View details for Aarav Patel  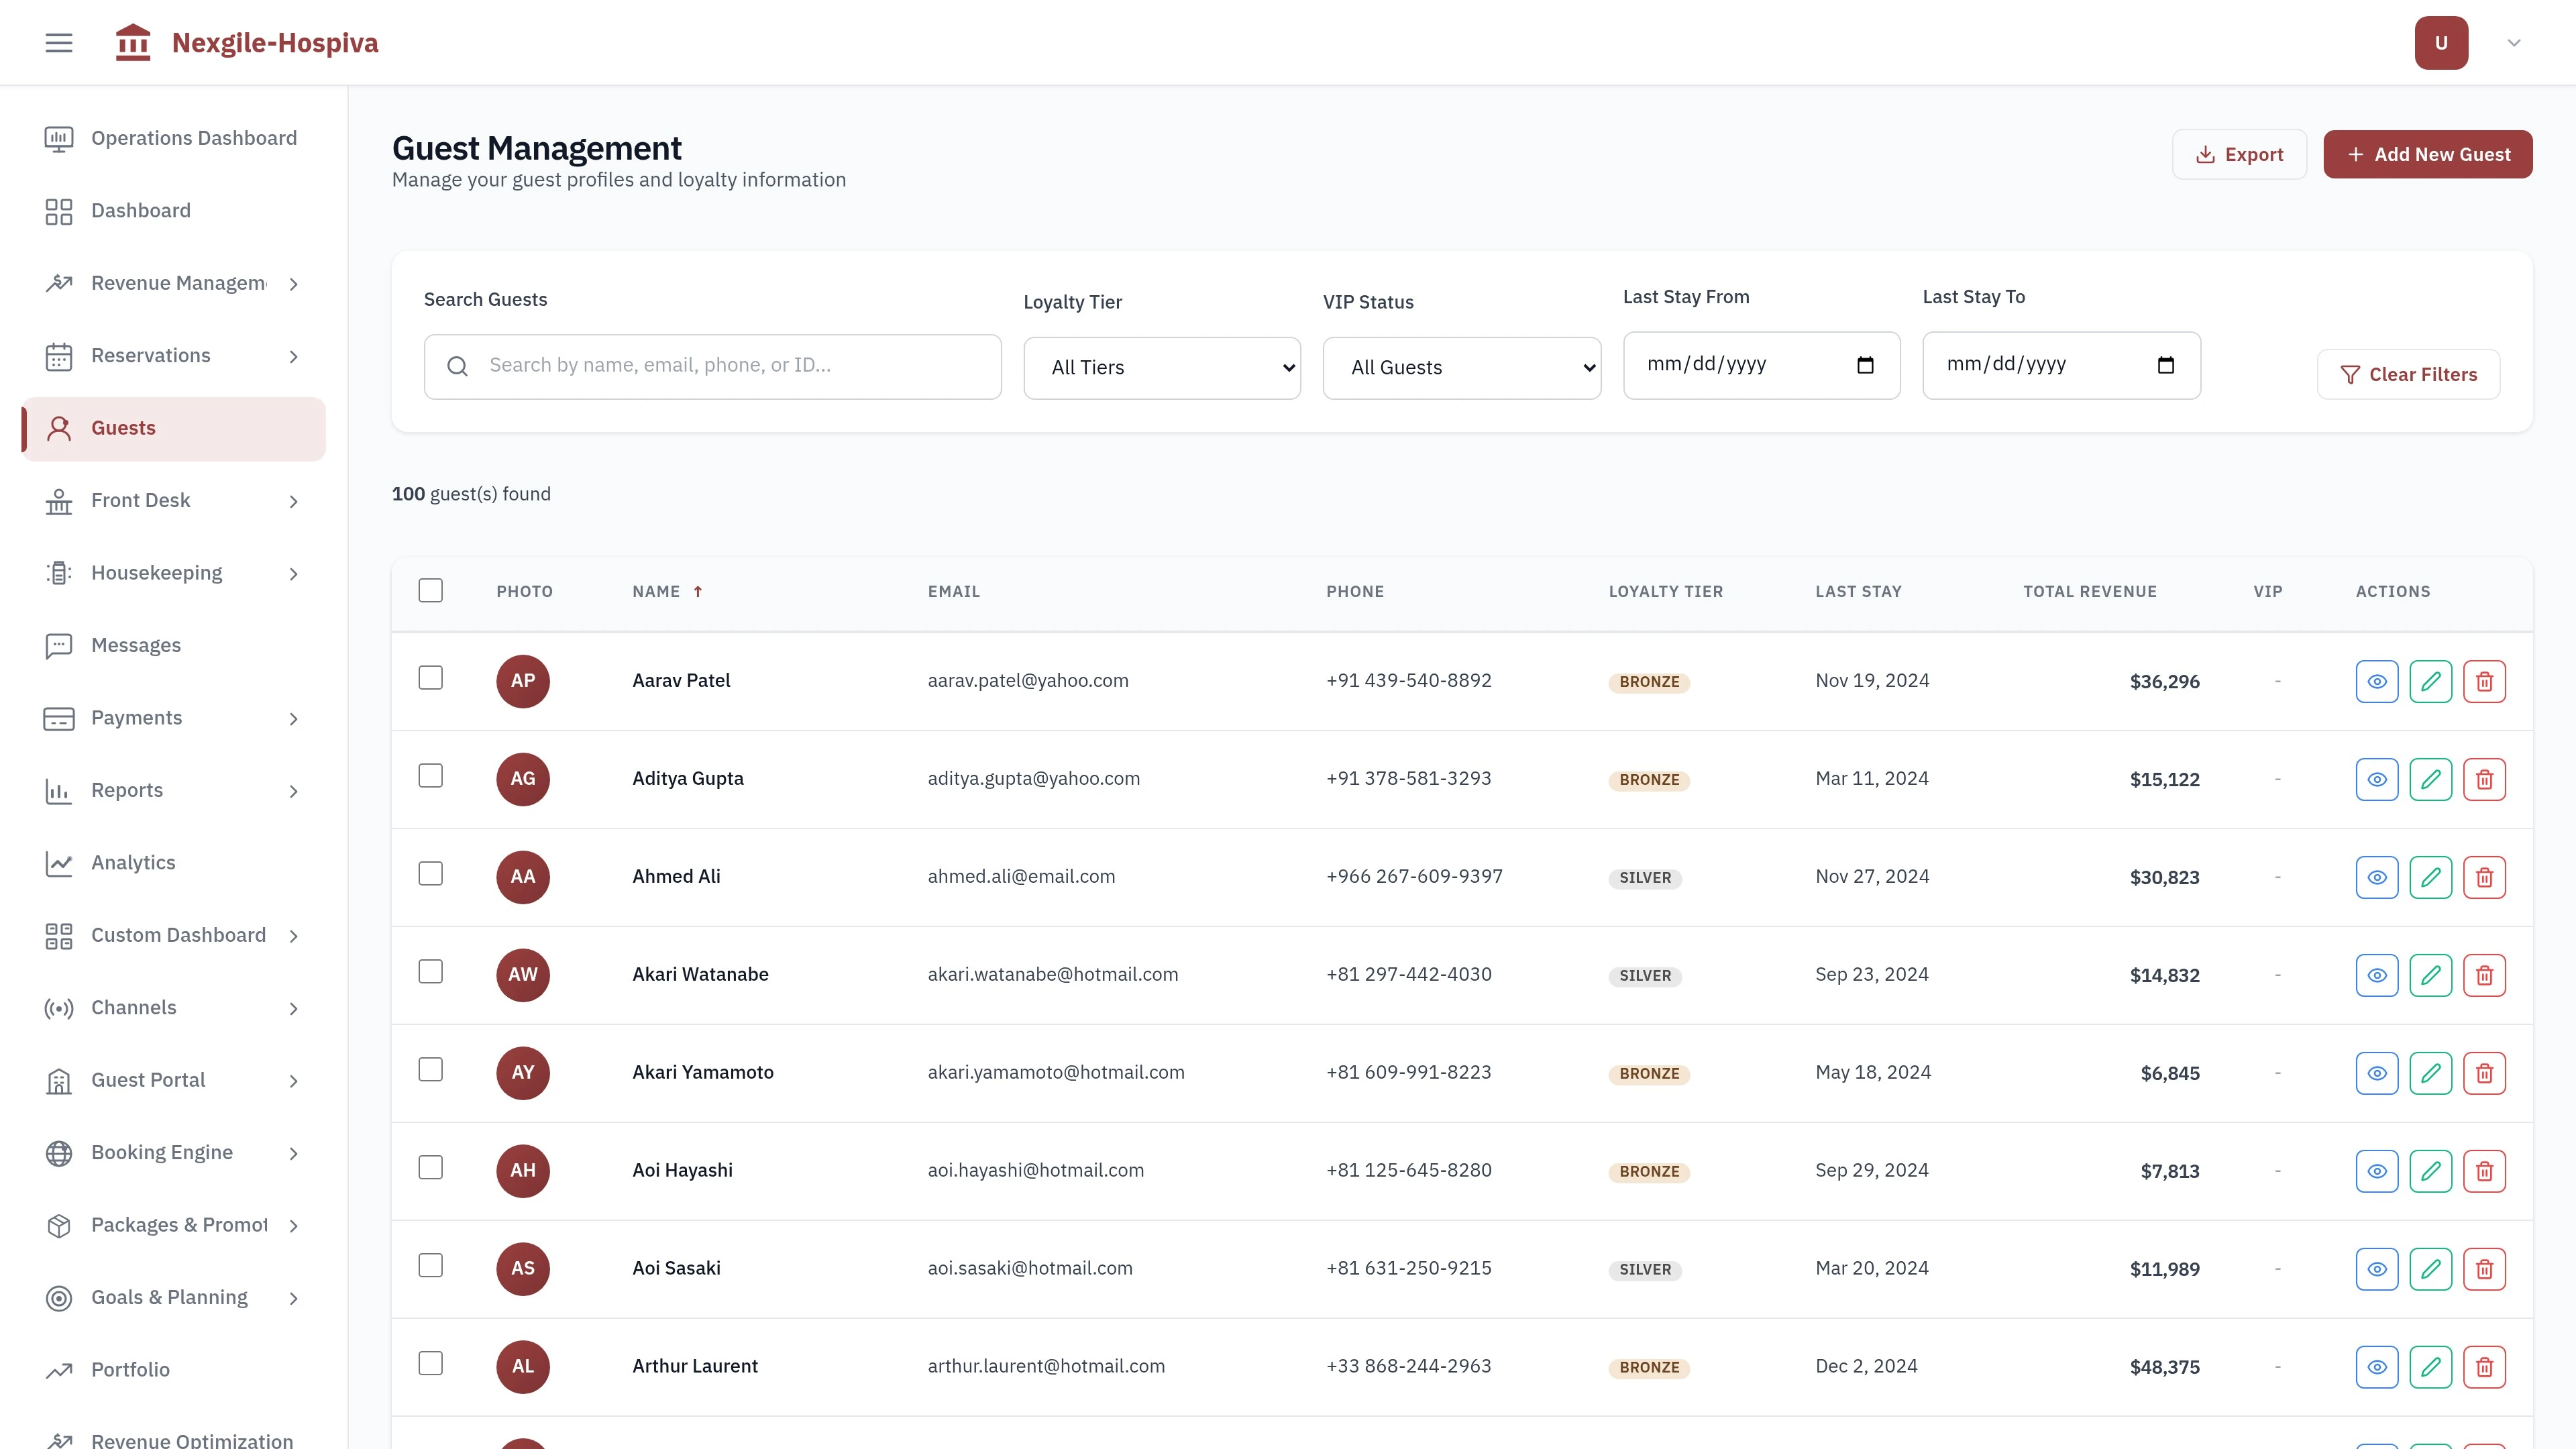pyautogui.click(x=2377, y=681)
